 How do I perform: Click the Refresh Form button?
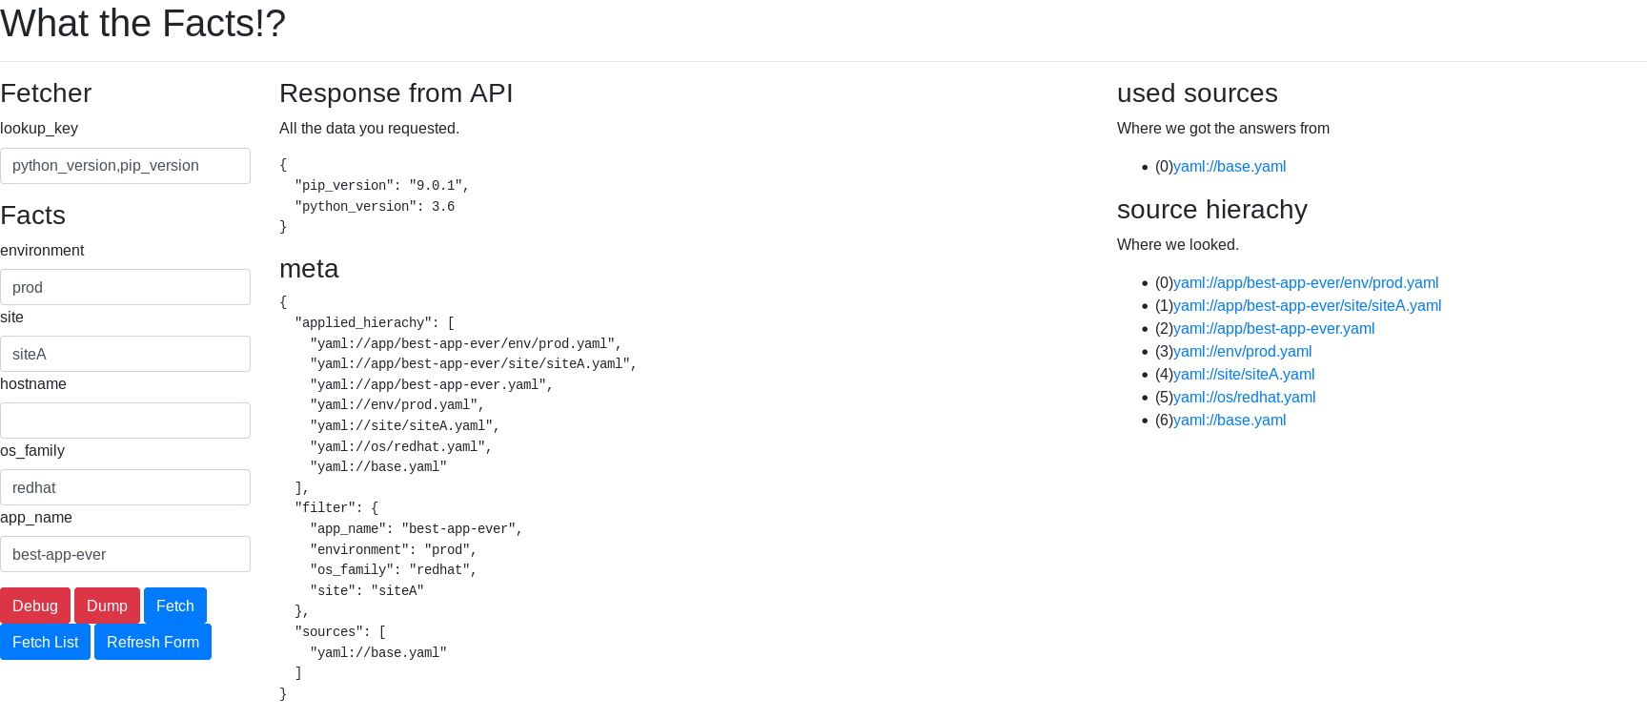pos(152,642)
